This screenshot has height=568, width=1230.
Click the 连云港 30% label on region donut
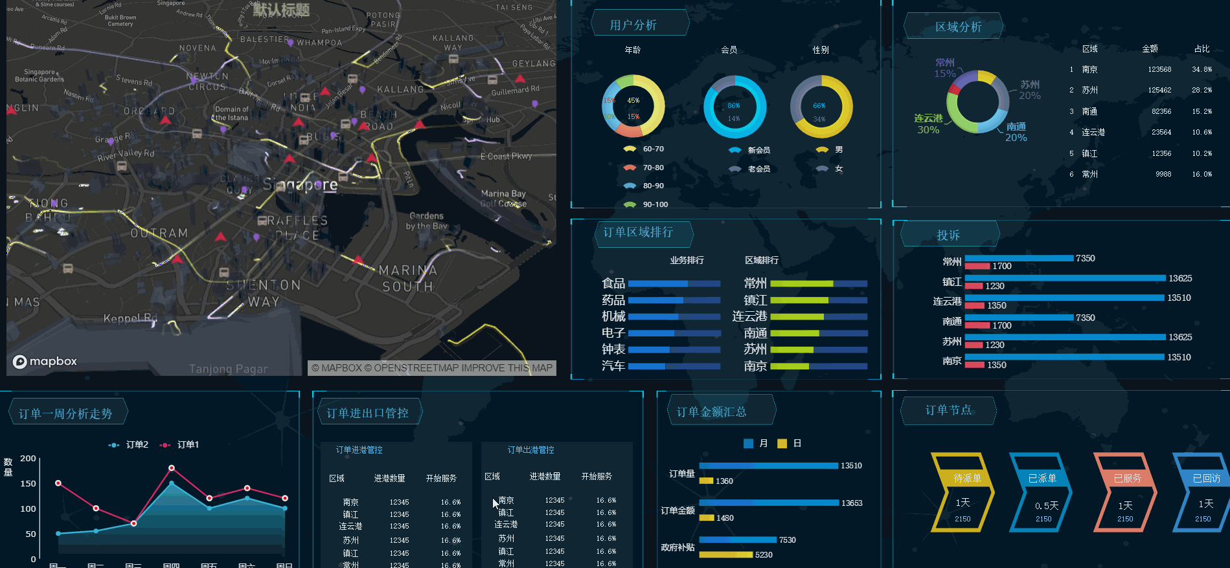point(928,124)
